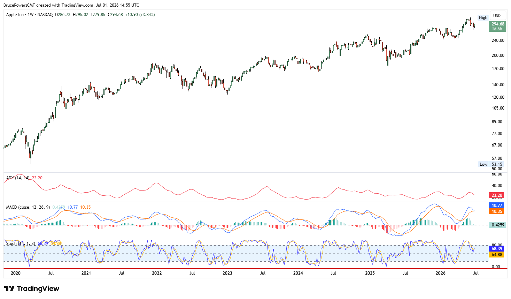The image size is (511, 299).
Task: Click the 170.00 price axis label
Action: point(498,69)
